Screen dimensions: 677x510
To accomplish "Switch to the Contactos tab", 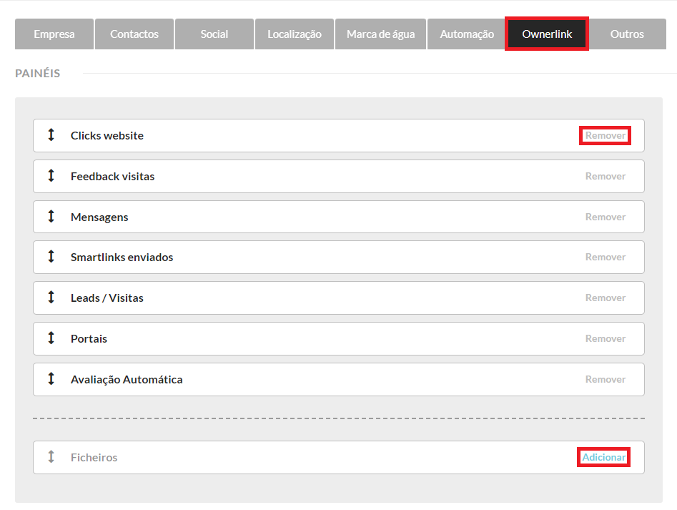I will [x=134, y=34].
